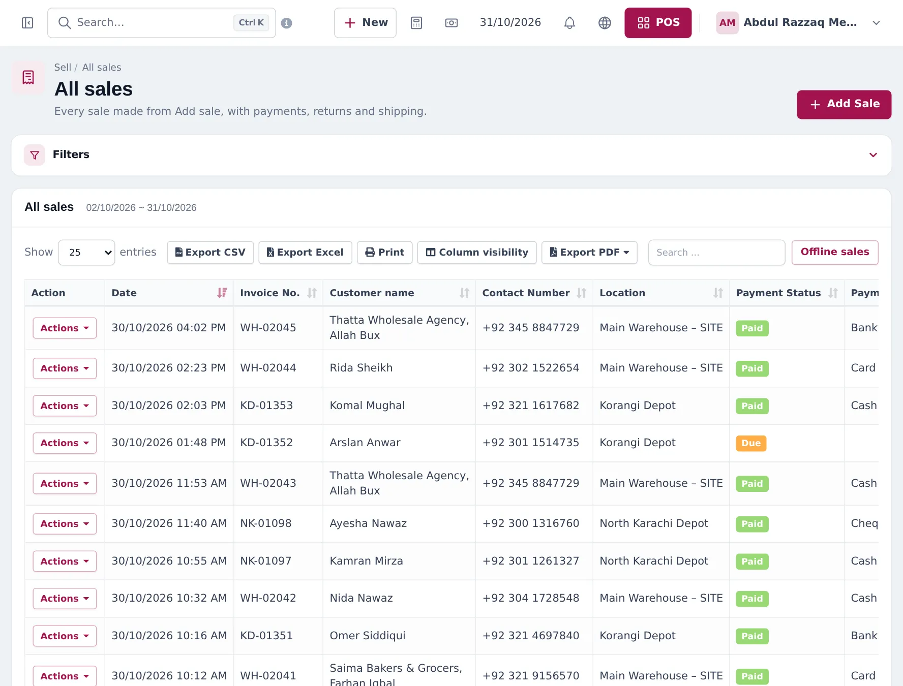Expand the Filters panel chevron
Image resolution: width=903 pixels, height=686 pixels.
coord(873,155)
